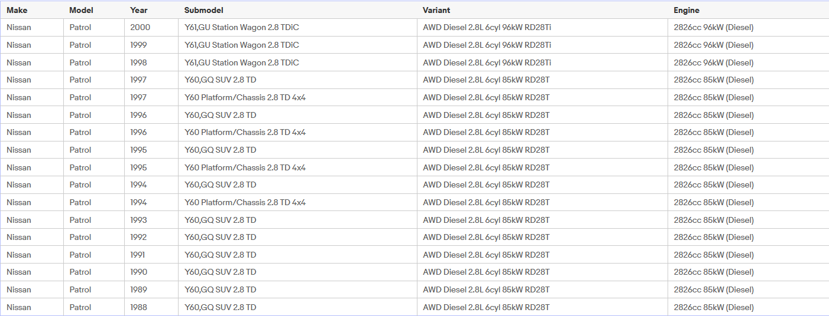This screenshot has height=316, width=829.
Task: Click the variant cell in the 1992 row
Action: click(542, 237)
